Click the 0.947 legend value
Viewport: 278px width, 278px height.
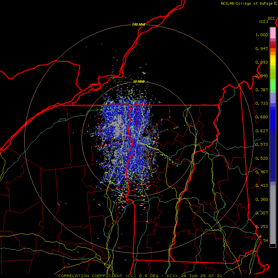pos(262,48)
